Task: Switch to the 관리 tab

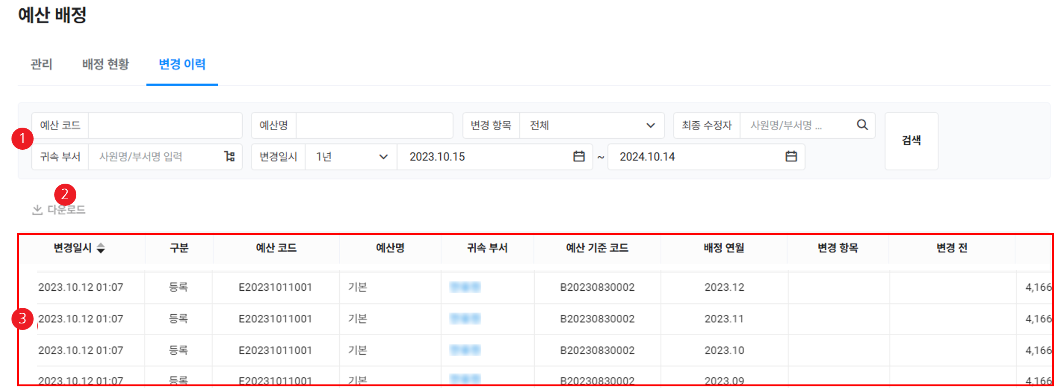Action: 41,64
